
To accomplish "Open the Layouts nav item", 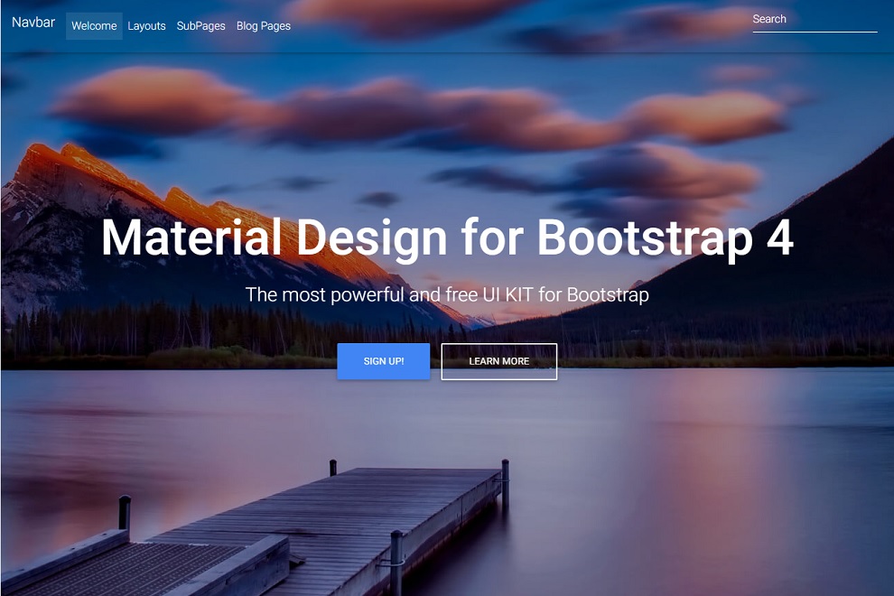I will (x=146, y=26).
